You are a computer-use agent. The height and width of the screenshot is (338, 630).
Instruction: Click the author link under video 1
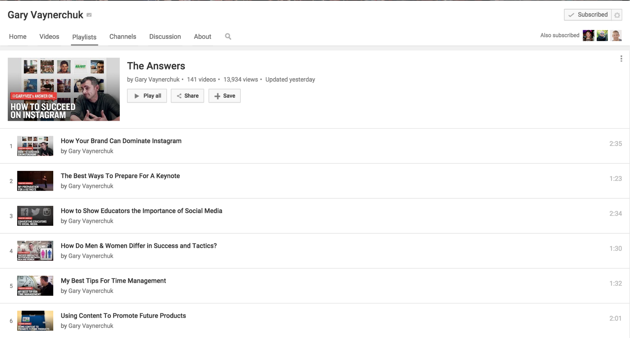click(x=91, y=151)
